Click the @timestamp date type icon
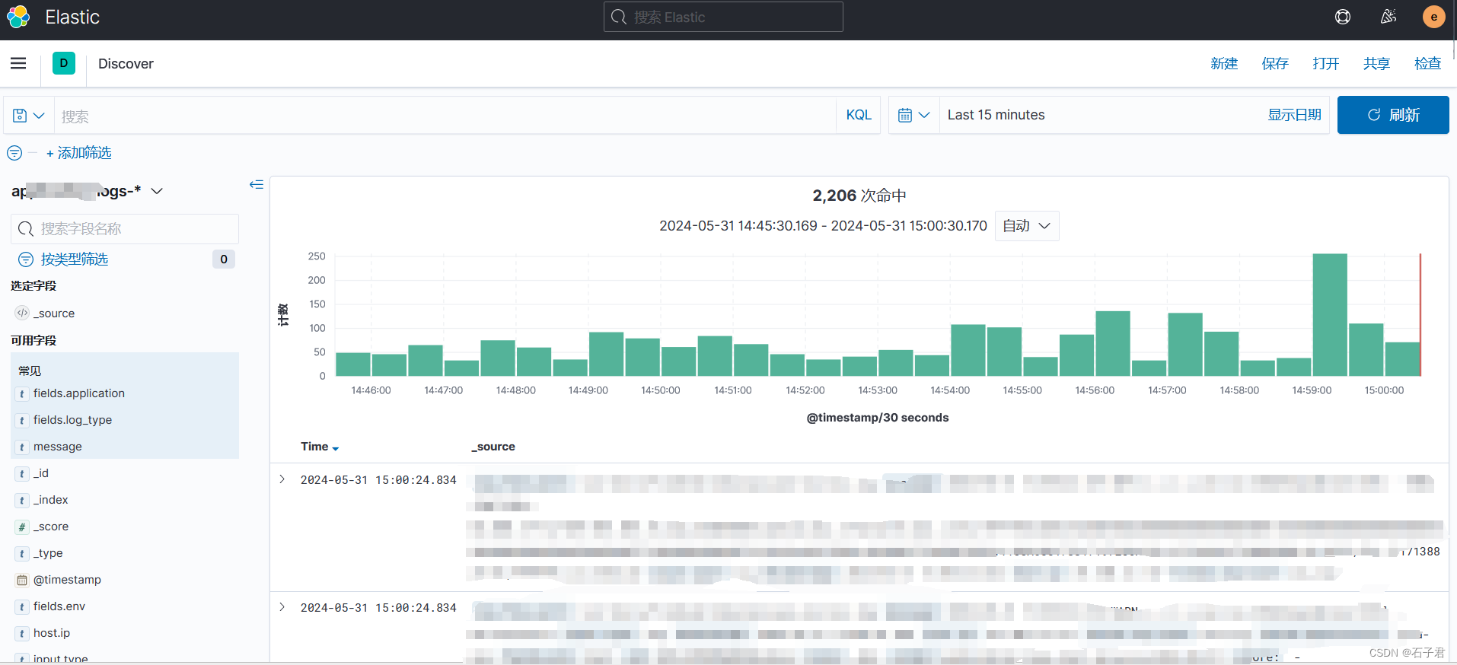 (x=22, y=580)
